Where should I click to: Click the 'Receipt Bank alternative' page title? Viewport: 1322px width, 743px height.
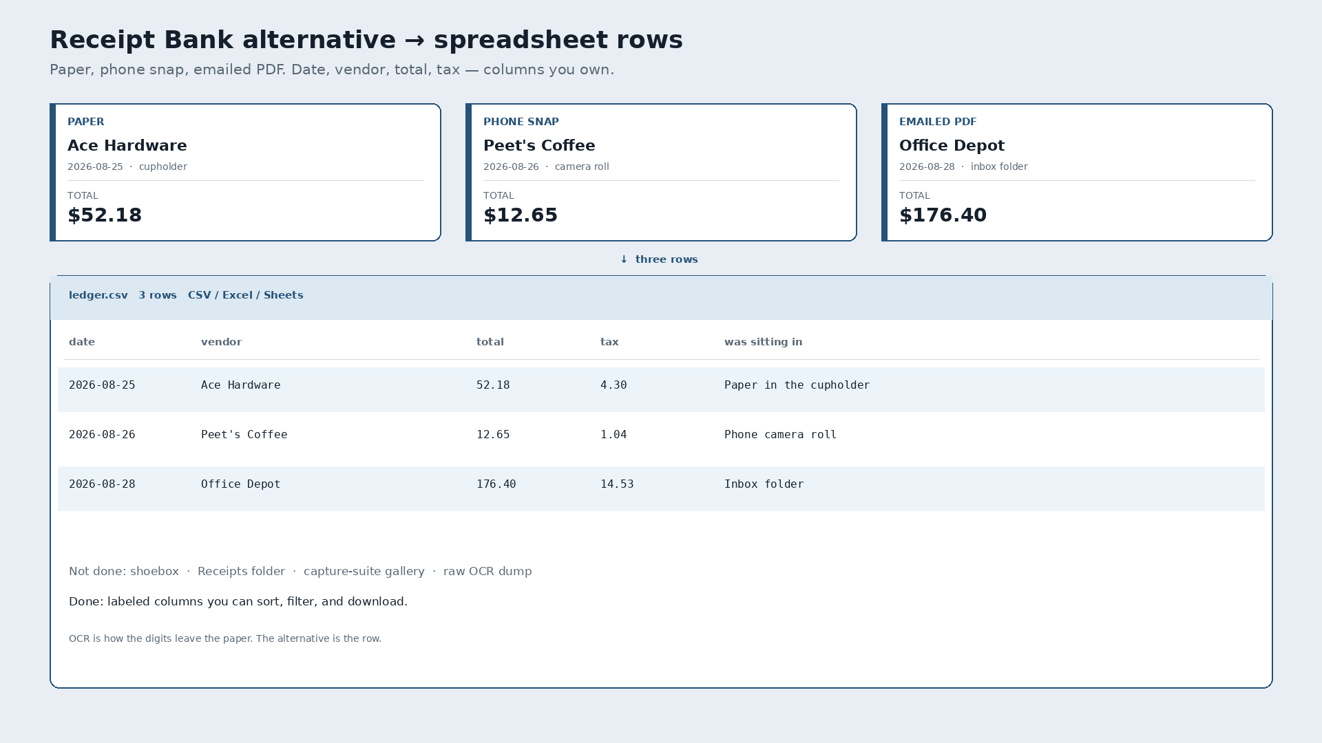tap(366, 40)
